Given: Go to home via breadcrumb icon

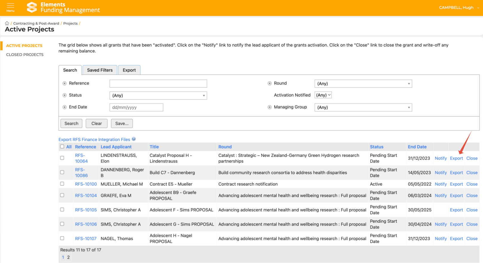Looking at the screenshot, I should [x=7, y=23].
